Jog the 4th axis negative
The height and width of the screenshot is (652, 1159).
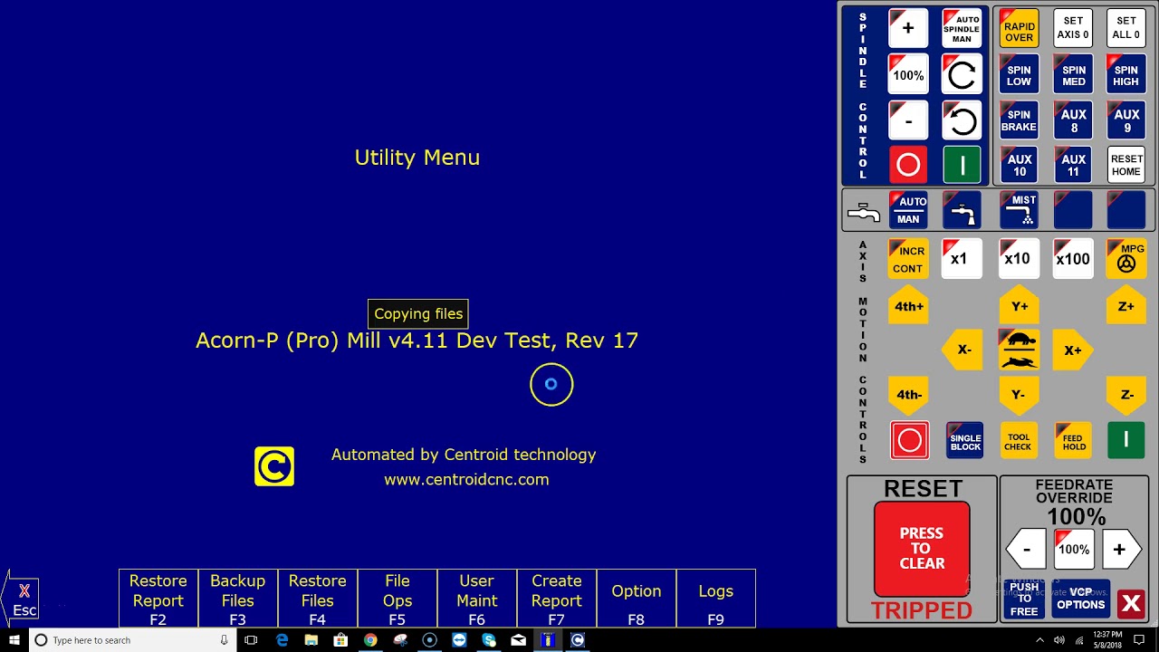(908, 395)
